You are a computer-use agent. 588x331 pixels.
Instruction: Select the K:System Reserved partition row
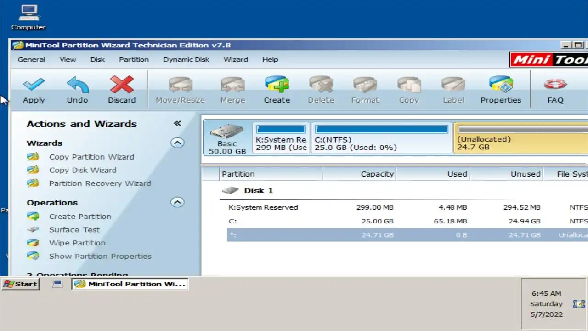tap(407, 207)
